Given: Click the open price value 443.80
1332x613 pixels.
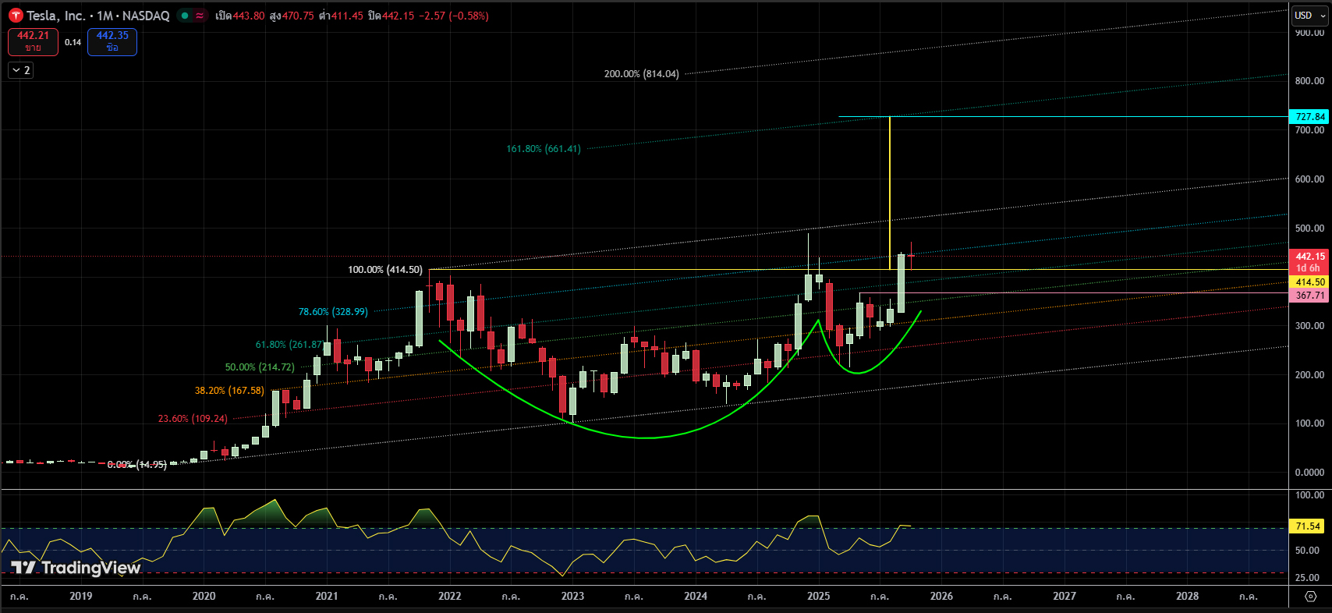Looking at the screenshot, I should click(249, 16).
